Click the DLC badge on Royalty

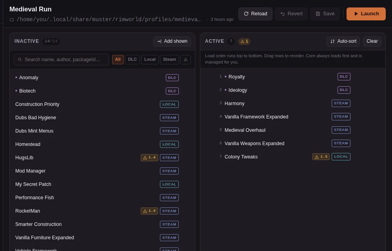pyautogui.click(x=344, y=76)
